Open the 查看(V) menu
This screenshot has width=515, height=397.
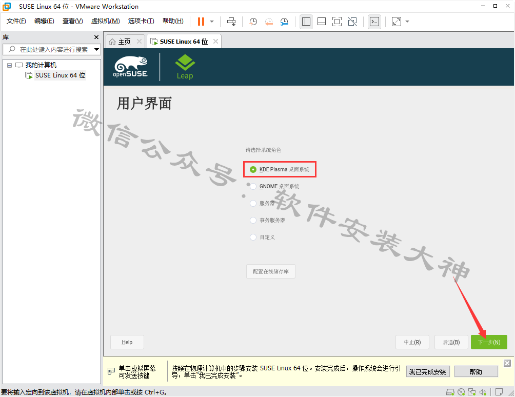click(x=73, y=21)
